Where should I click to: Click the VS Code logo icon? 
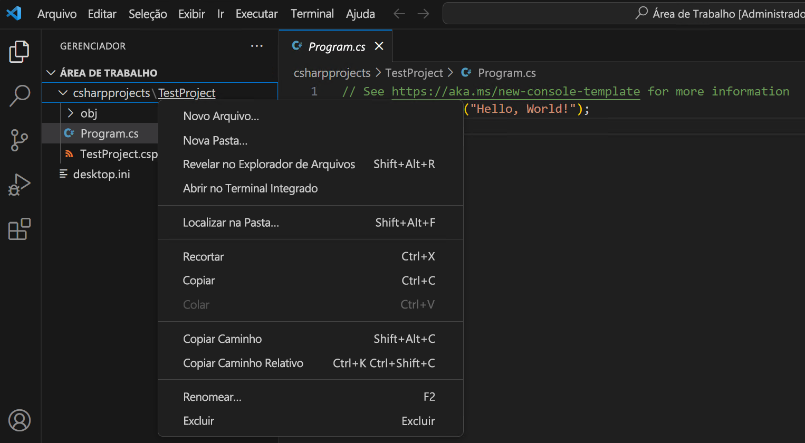tap(14, 13)
